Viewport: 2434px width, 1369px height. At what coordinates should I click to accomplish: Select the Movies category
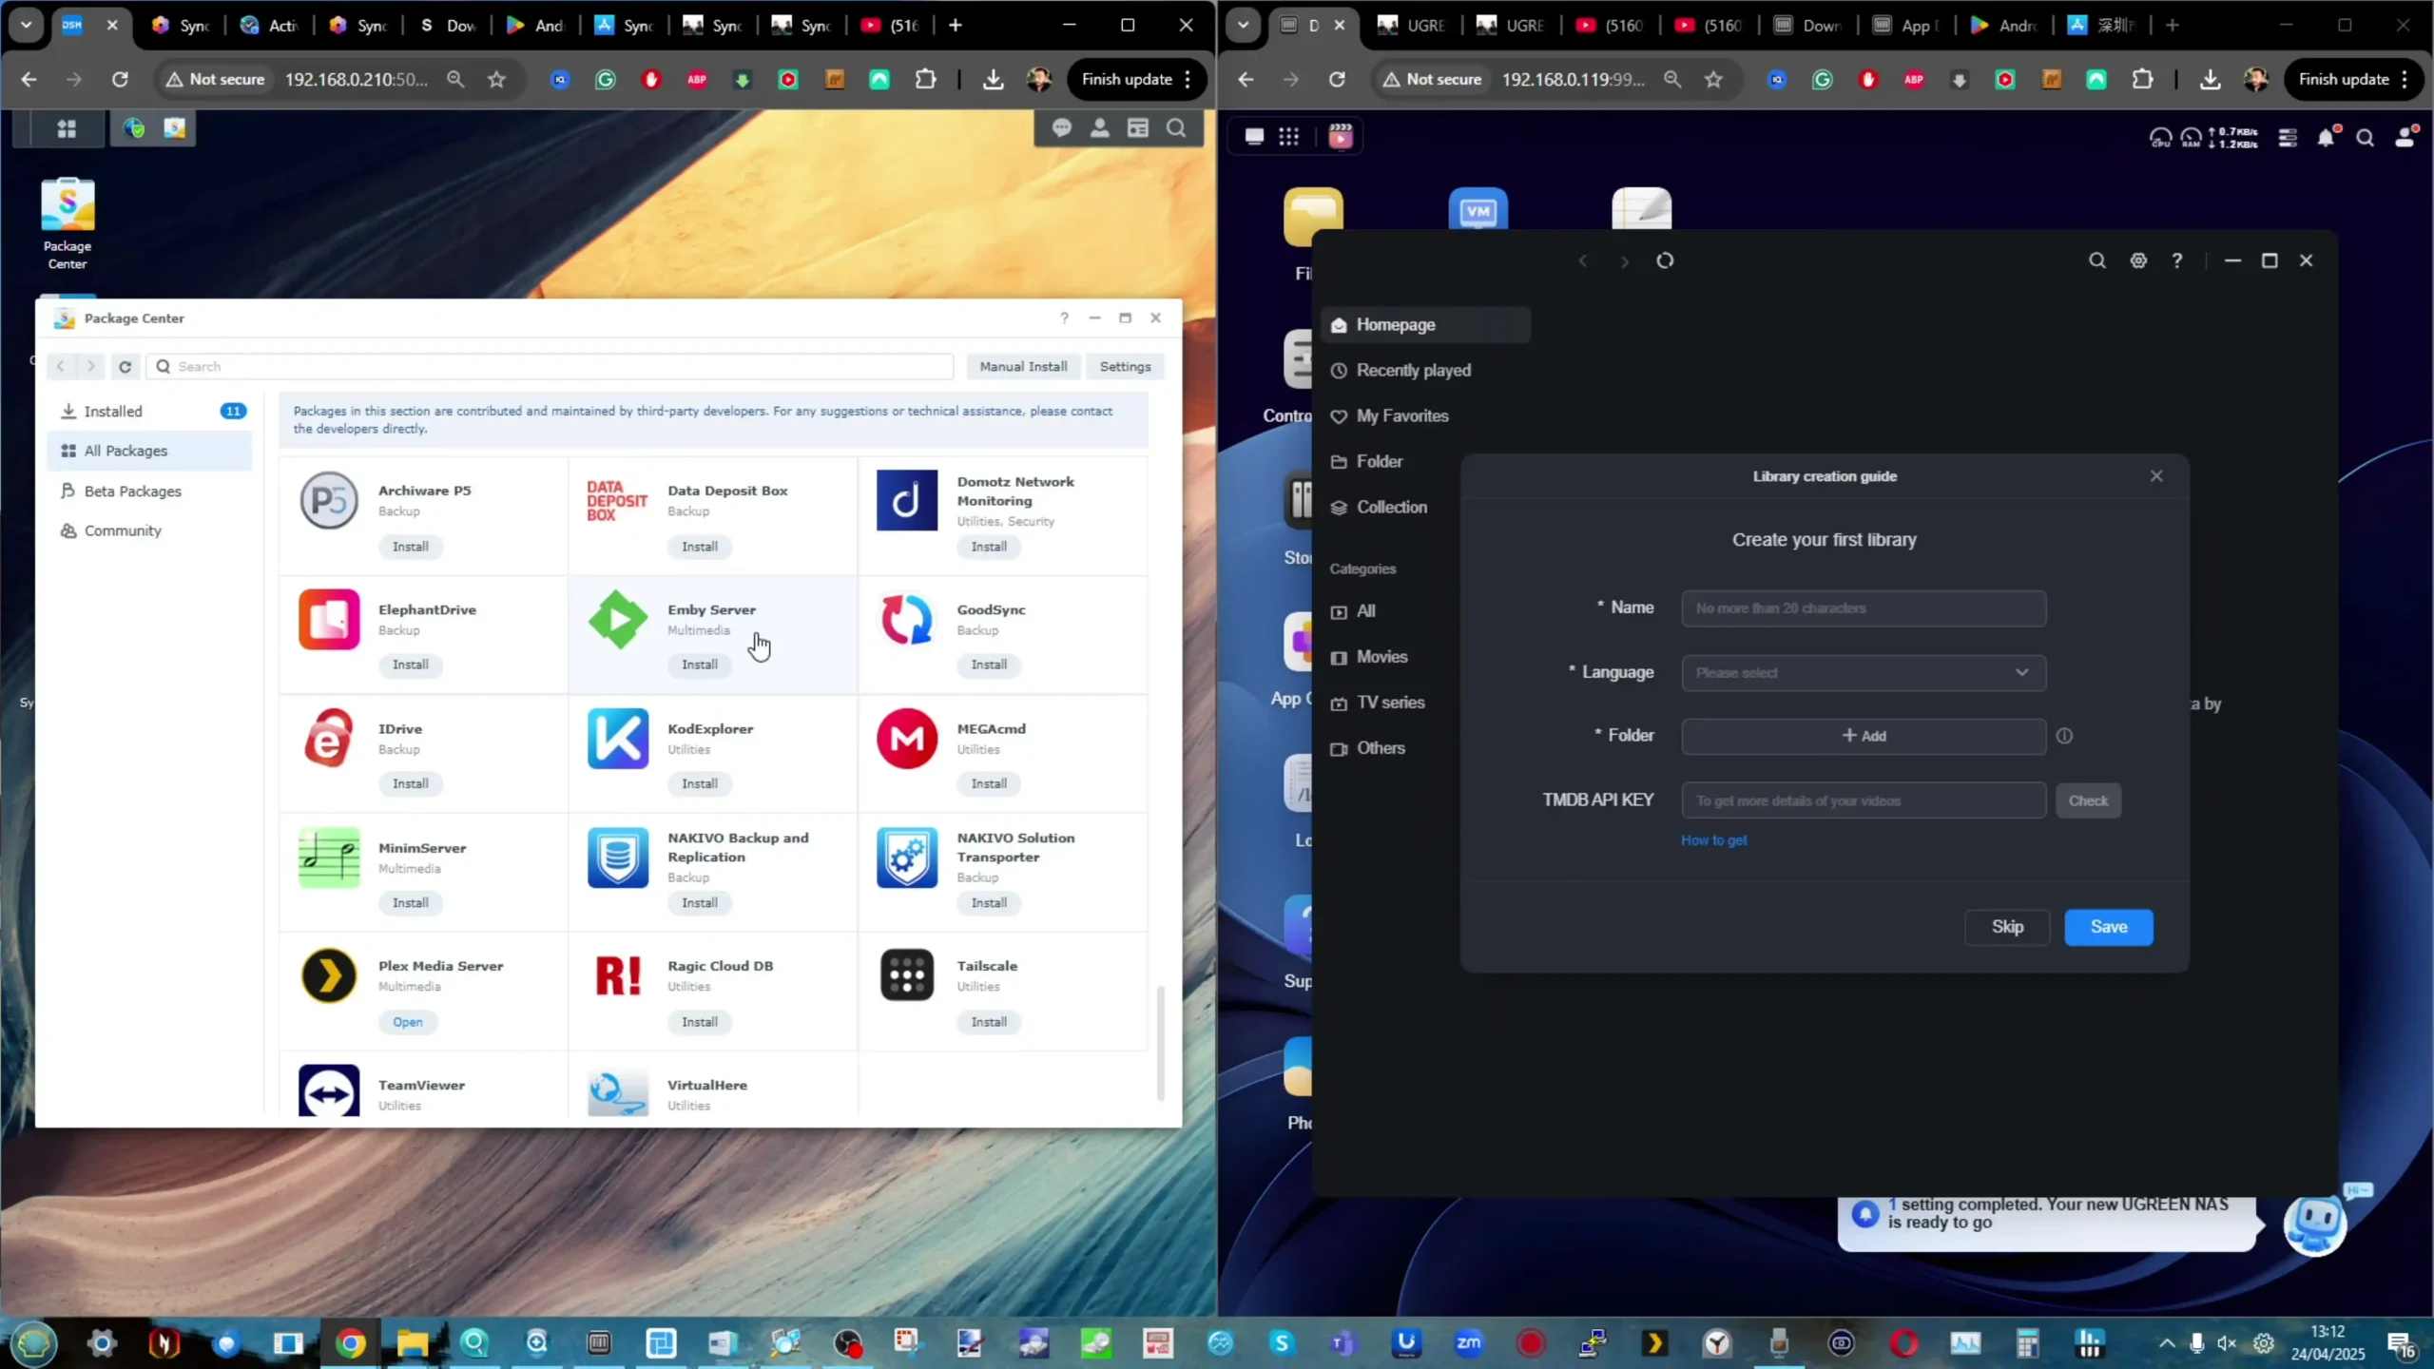[1425, 657]
